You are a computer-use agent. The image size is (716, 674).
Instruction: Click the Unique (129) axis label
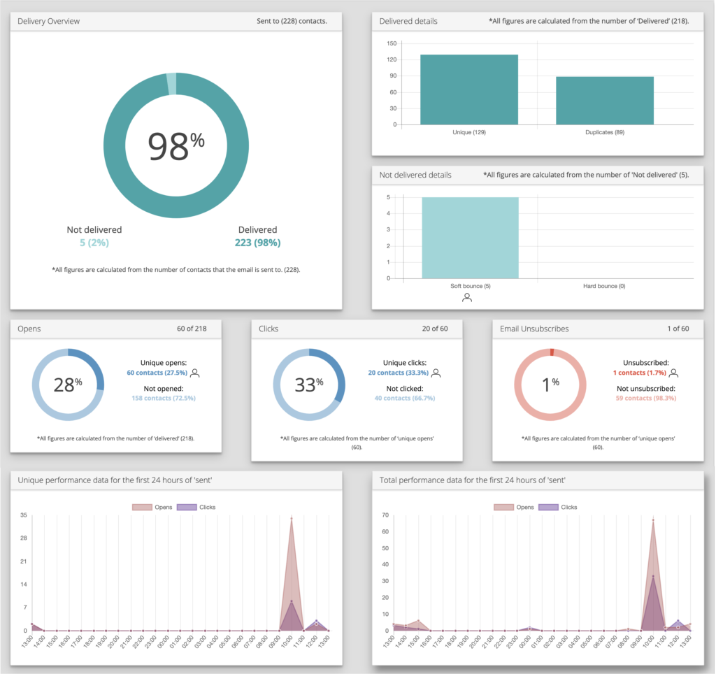tap(469, 132)
